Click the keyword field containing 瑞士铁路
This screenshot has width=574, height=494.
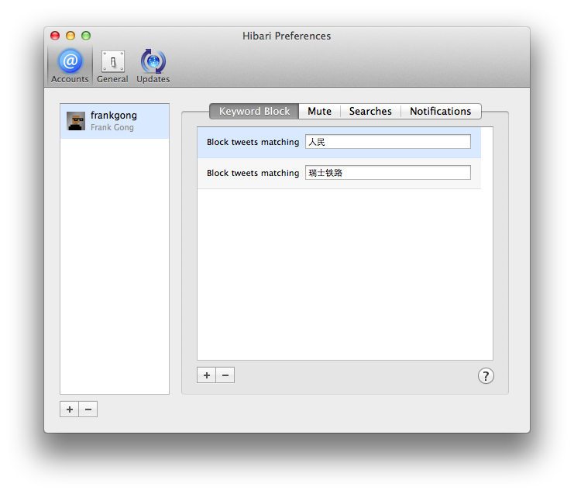click(387, 173)
